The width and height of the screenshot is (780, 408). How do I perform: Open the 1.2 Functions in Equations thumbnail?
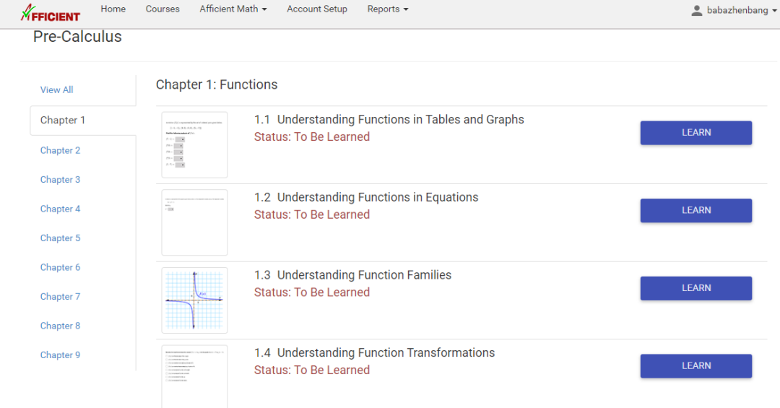(194, 222)
